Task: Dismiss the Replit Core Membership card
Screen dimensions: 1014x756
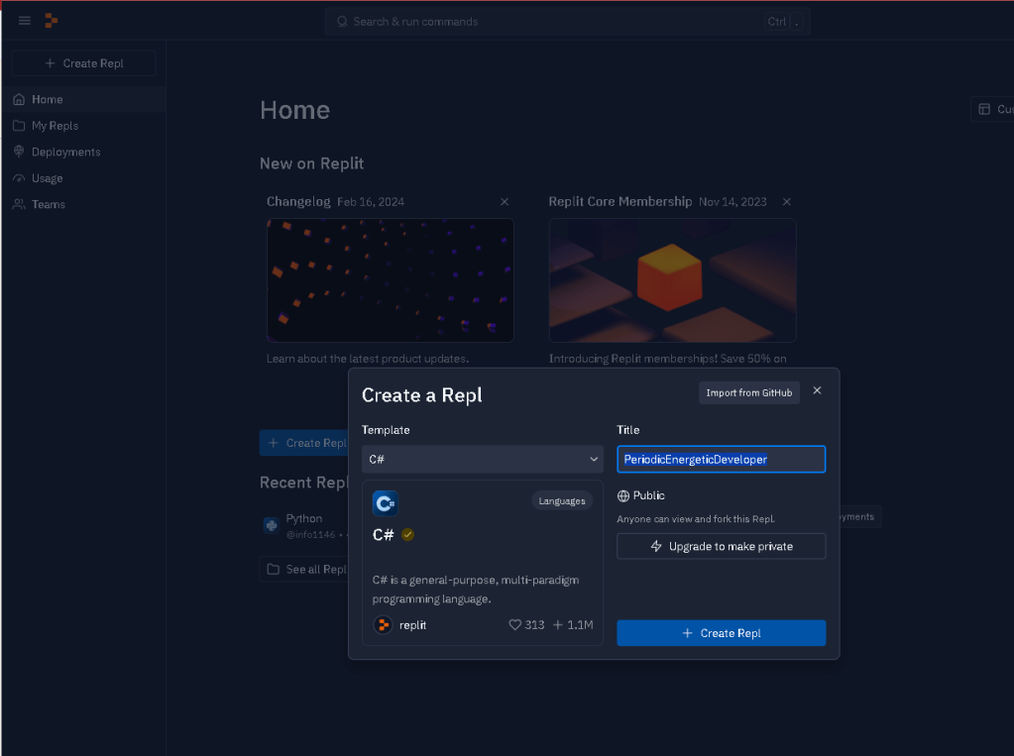Action: coord(786,202)
